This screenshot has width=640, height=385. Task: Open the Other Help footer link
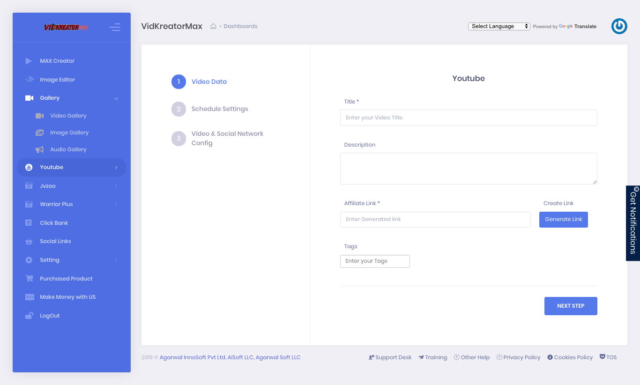[472, 357]
